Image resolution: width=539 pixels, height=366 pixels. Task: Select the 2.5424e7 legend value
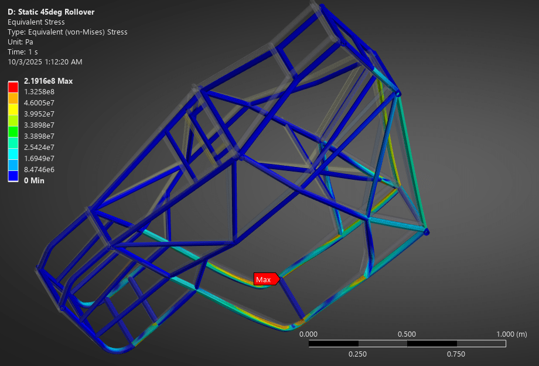click(39, 147)
